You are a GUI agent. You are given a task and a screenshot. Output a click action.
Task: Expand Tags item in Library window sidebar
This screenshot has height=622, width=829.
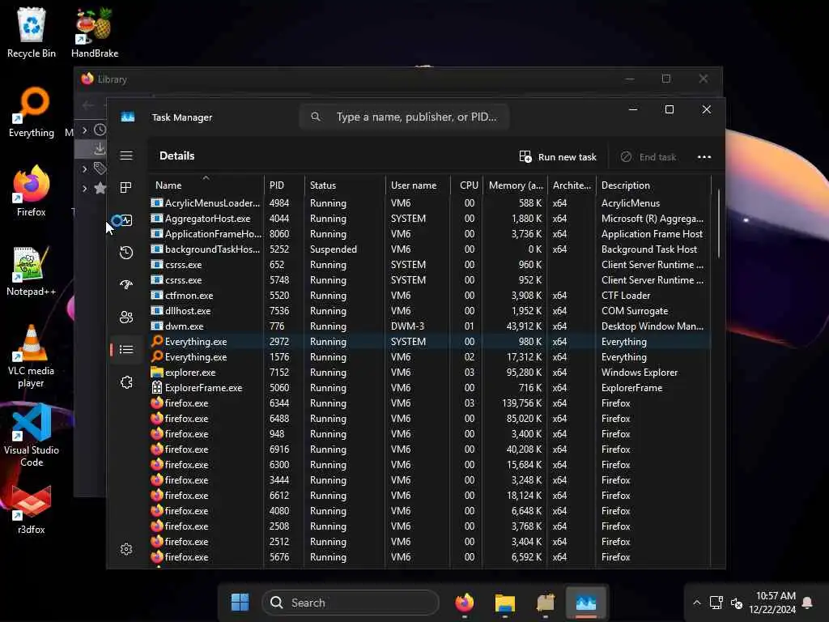pos(84,168)
